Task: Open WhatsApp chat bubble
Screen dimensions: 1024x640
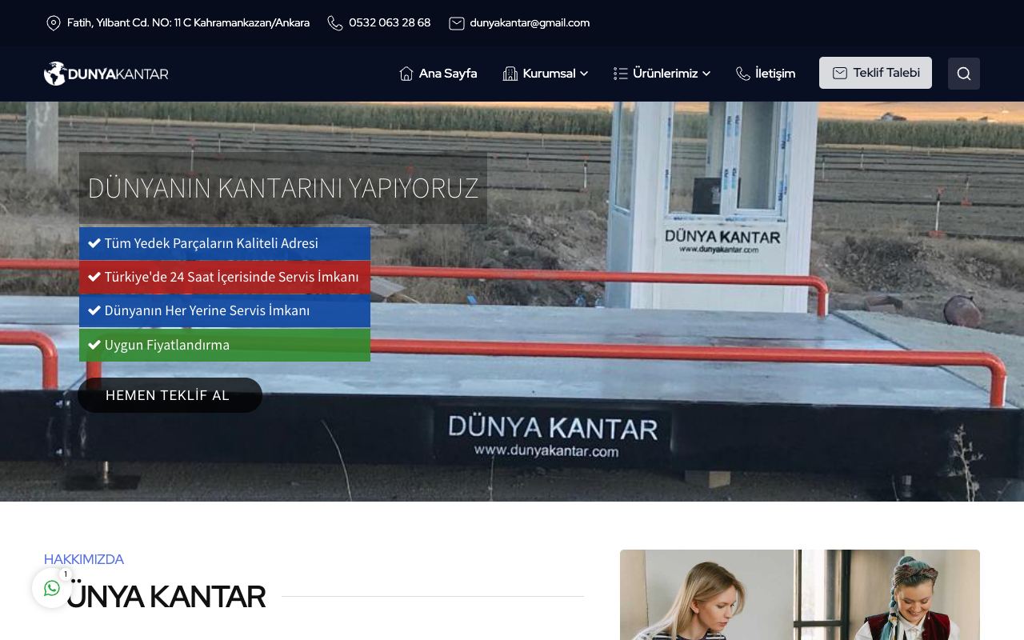Action: tap(52, 588)
